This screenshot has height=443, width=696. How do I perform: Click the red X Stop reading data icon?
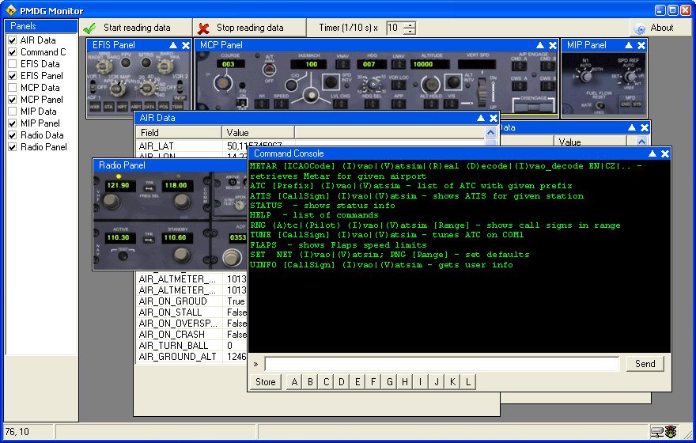(x=203, y=28)
